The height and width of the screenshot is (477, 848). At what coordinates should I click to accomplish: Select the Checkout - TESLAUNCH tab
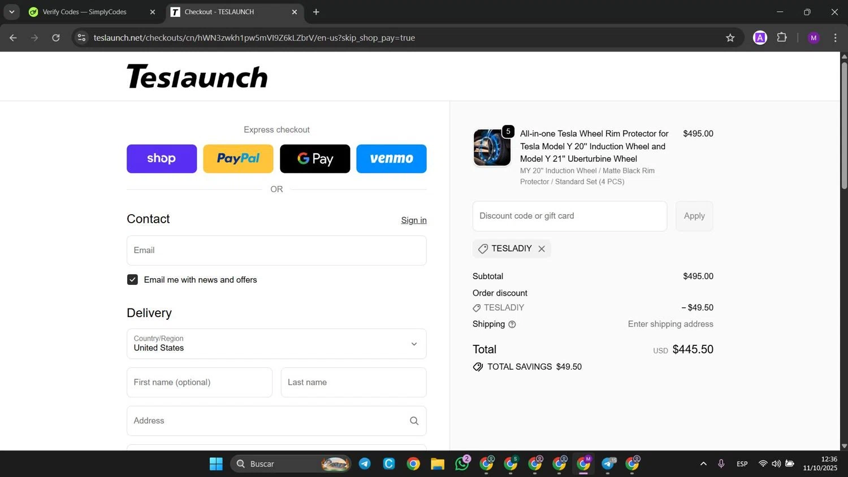(x=219, y=12)
